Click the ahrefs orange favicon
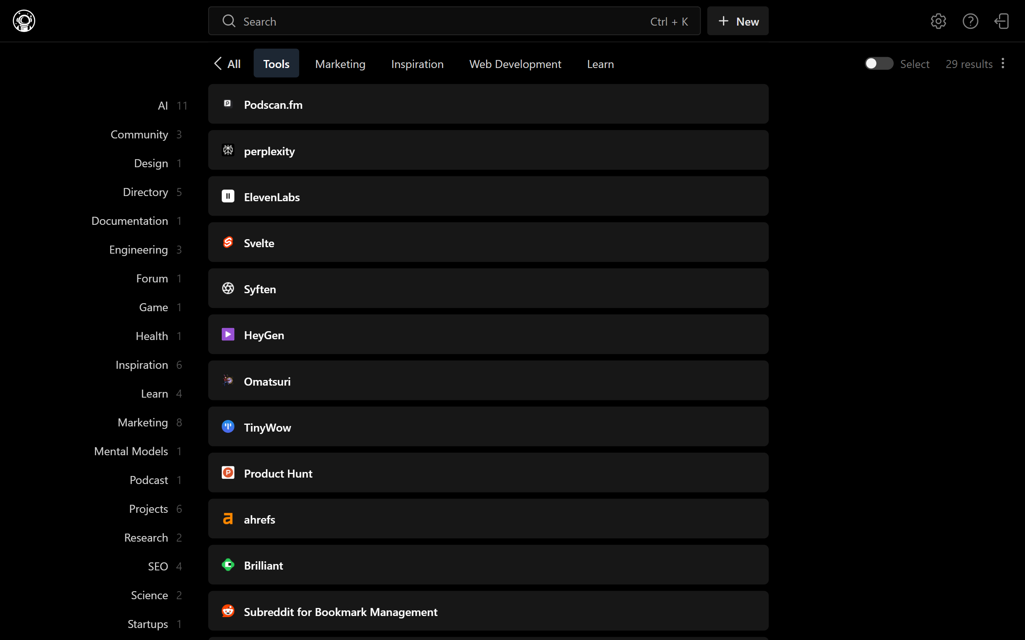 tap(228, 519)
